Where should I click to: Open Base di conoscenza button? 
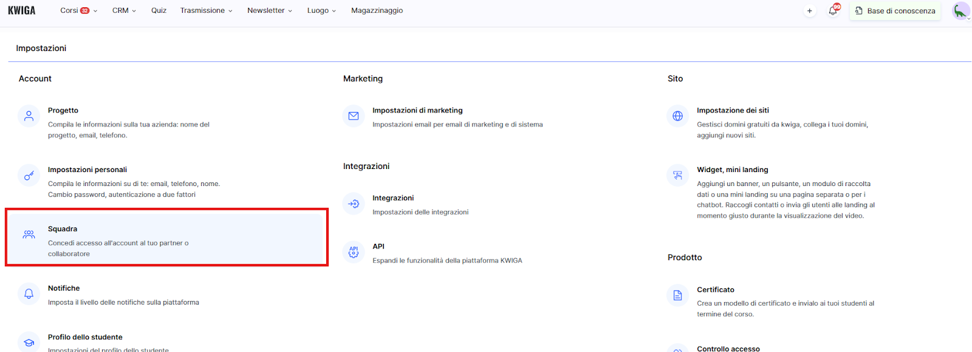coord(895,11)
